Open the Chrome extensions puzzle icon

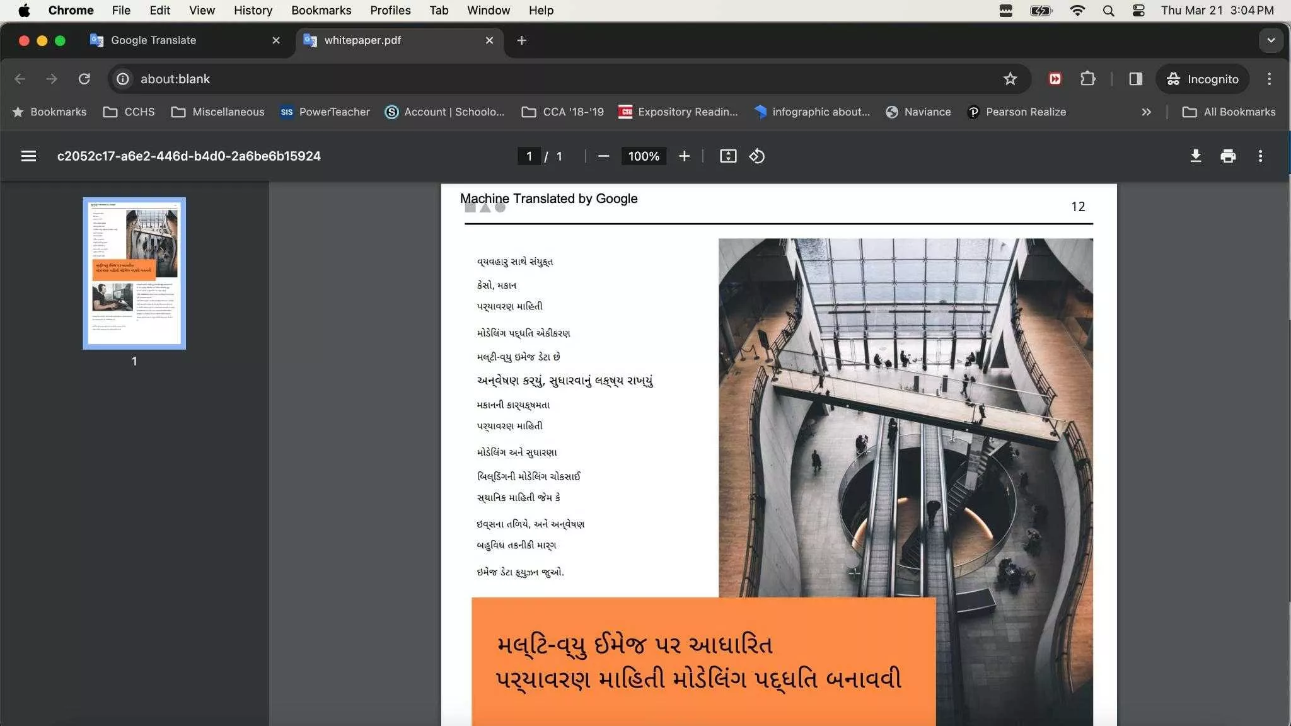click(1089, 79)
